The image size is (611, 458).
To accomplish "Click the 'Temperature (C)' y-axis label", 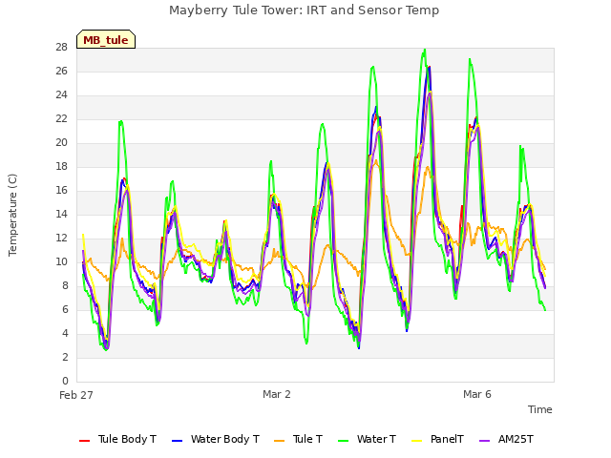I will 12,215.
